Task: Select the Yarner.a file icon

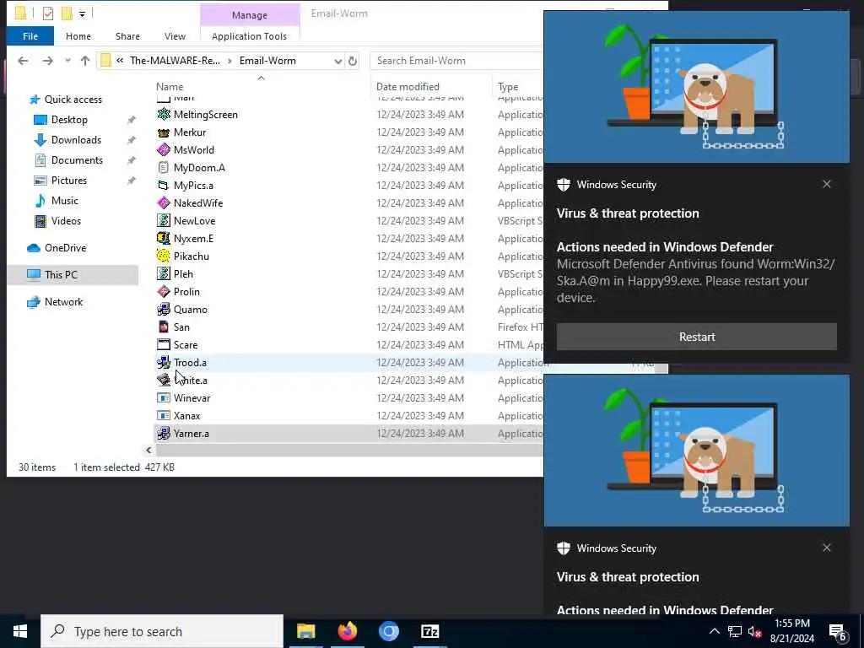Action: coord(164,433)
